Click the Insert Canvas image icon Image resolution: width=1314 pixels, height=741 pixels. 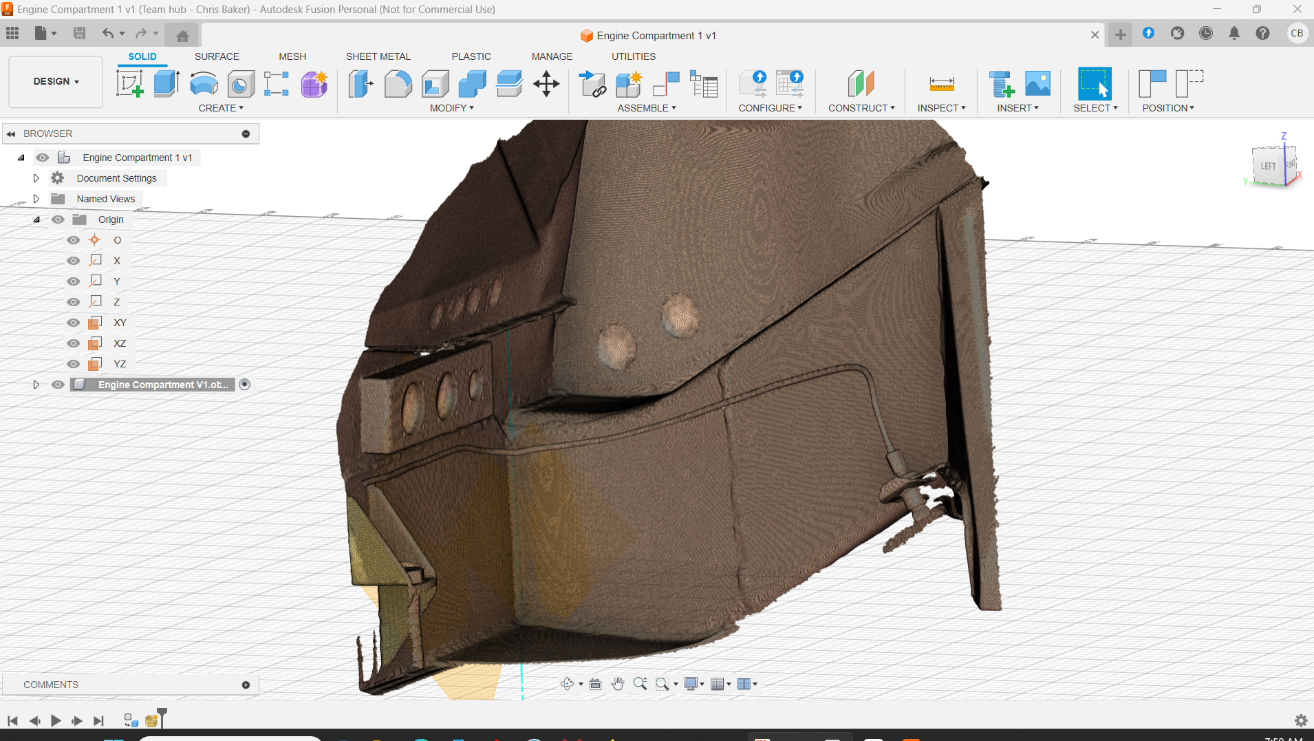(x=1037, y=84)
